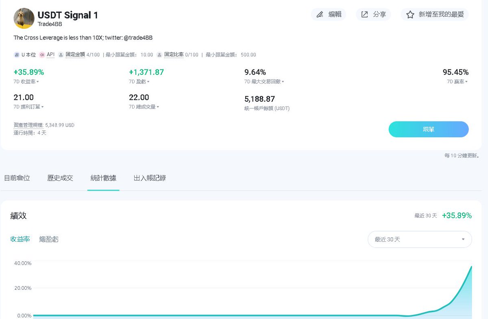Image resolution: width=488 pixels, height=319 pixels.
Task: Select the 統計數據 tab
Action: (x=103, y=178)
